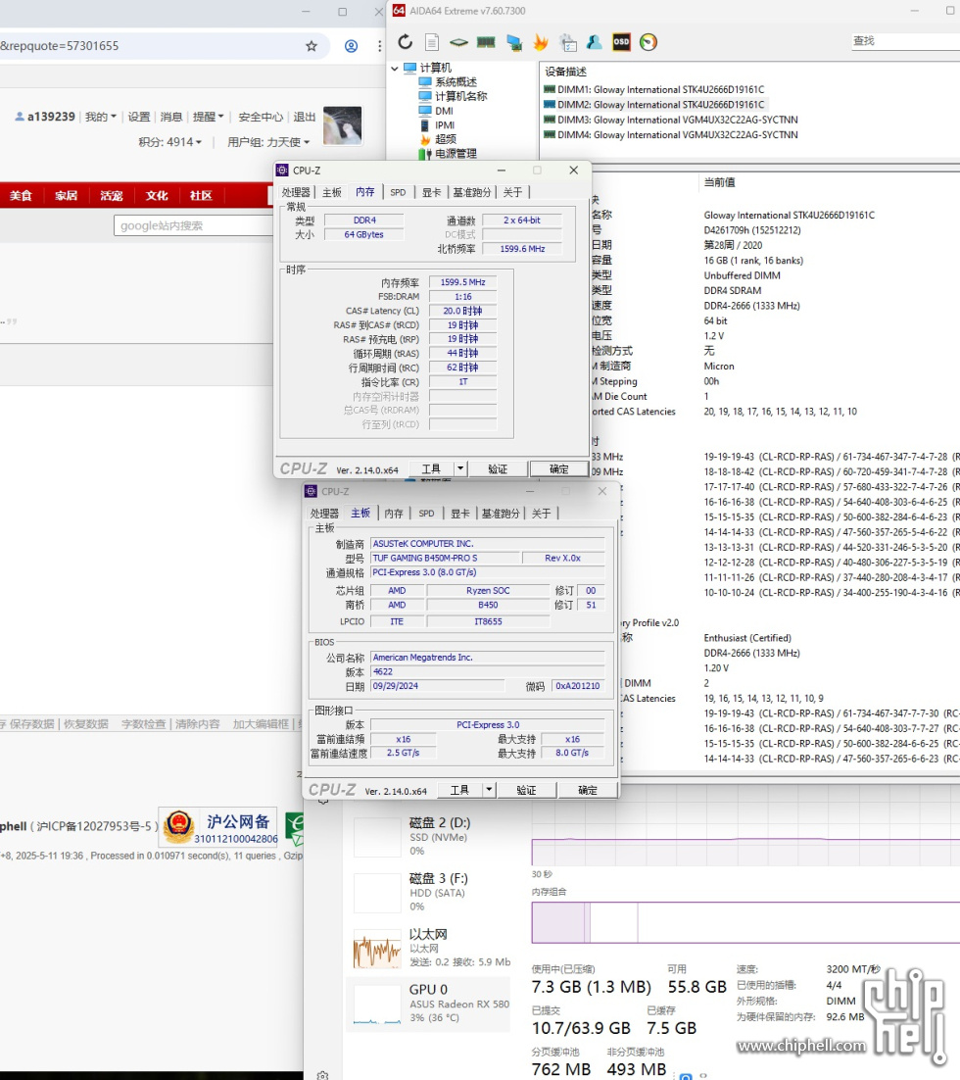Image resolution: width=960 pixels, height=1080 pixels.
Task: Collapse the 计算机 node in AIDA64
Action: click(395, 69)
